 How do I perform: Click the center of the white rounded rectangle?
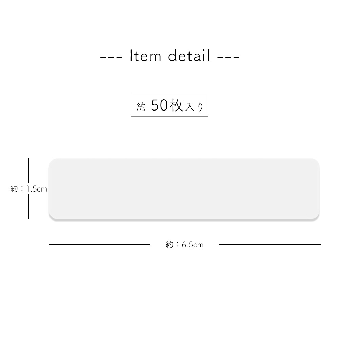[x=184, y=189]
